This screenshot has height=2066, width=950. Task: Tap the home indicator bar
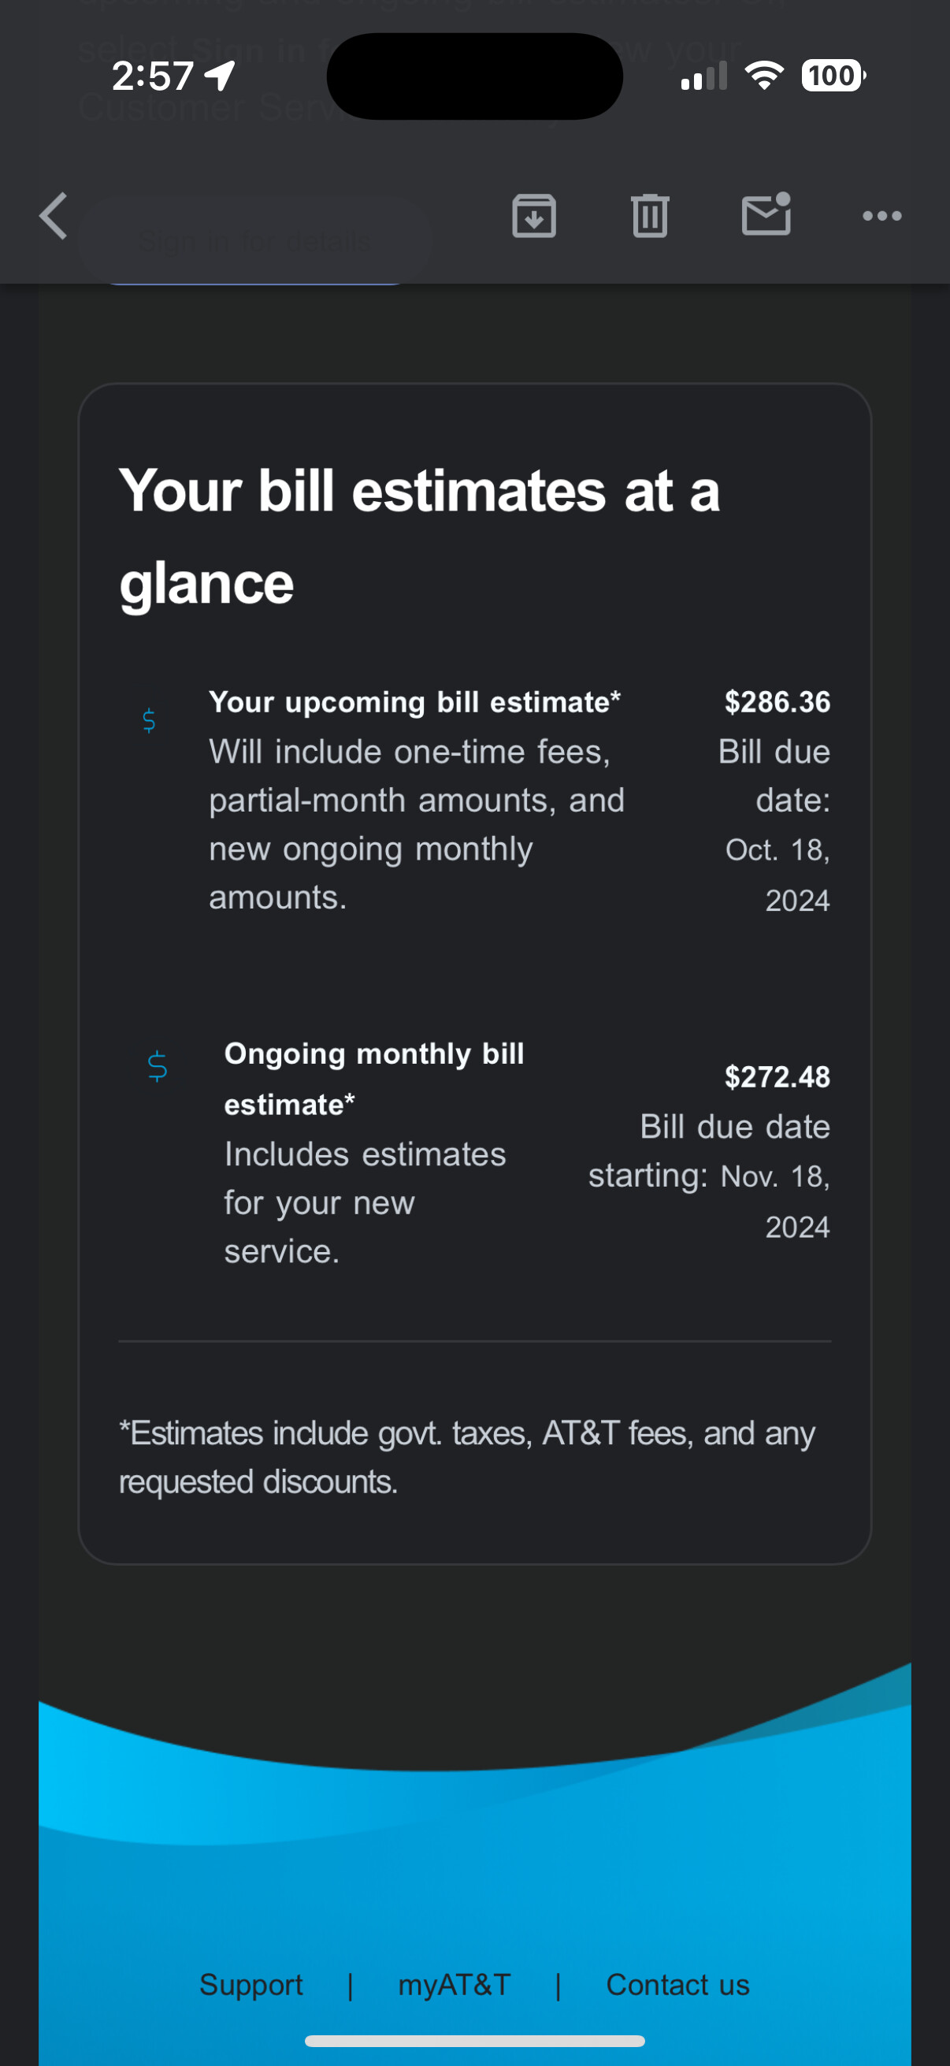474,2040
